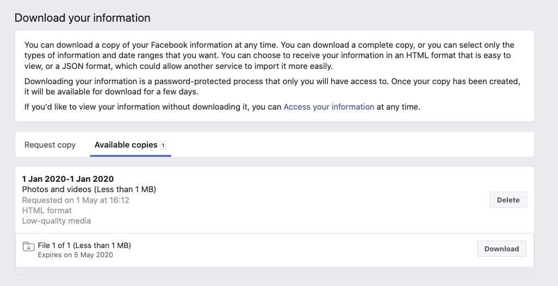Click the Expires on 5 May 2020 text
Viewport: 558px width, 286px height.
click(75, 255)
